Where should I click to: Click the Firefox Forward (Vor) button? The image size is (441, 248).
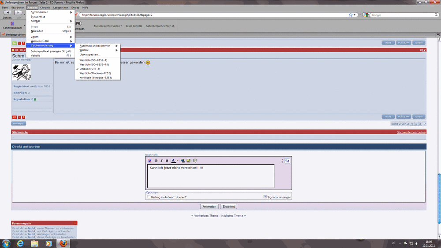click(18, 13)
